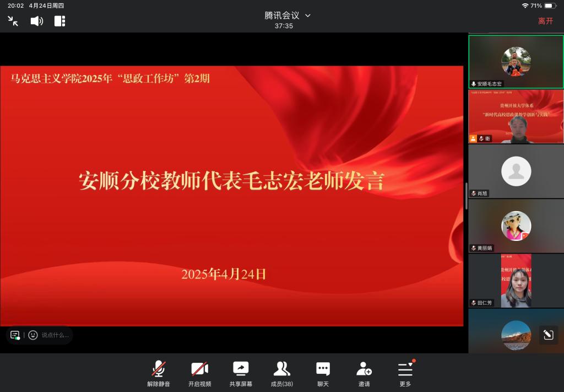Screen dimensions: 564x392
Task: Select the 肖旭 participant tile
Action: [516, 171]
